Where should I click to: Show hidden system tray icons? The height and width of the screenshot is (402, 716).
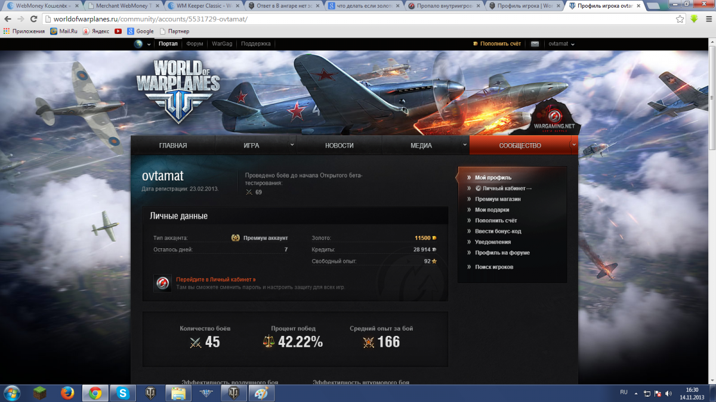(x=637, y=393)
